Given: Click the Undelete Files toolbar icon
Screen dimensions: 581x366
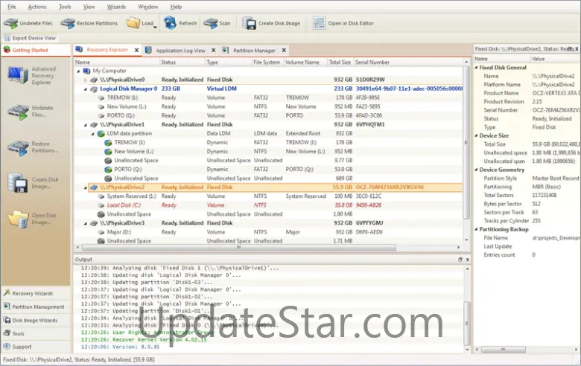Looking at the screenshot, I should (10, 23).
